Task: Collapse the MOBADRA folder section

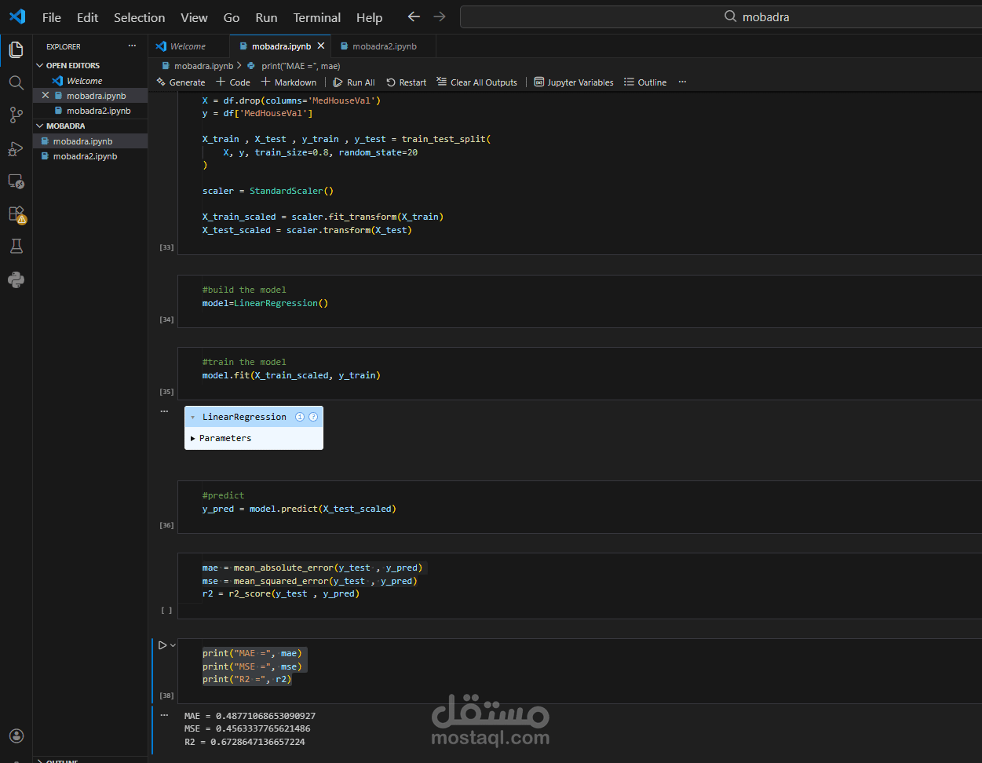Action: coord(65,126)
